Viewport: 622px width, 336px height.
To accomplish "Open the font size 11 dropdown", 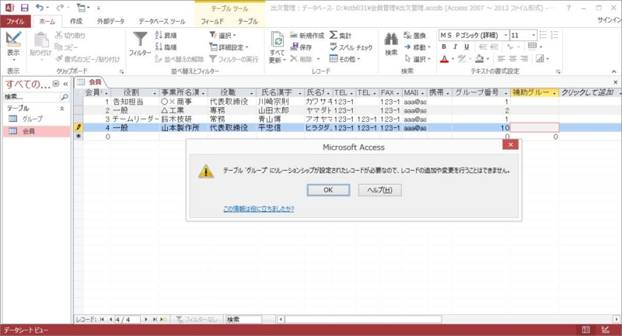I will tap(533, 35).
